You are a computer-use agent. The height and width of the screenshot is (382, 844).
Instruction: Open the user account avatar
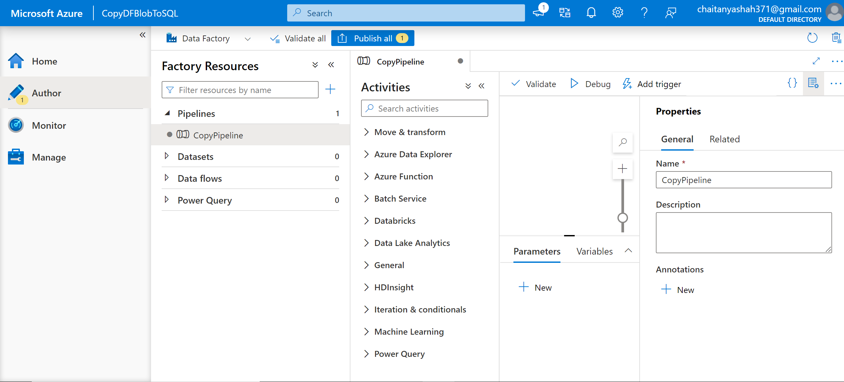tap(834, 13)
